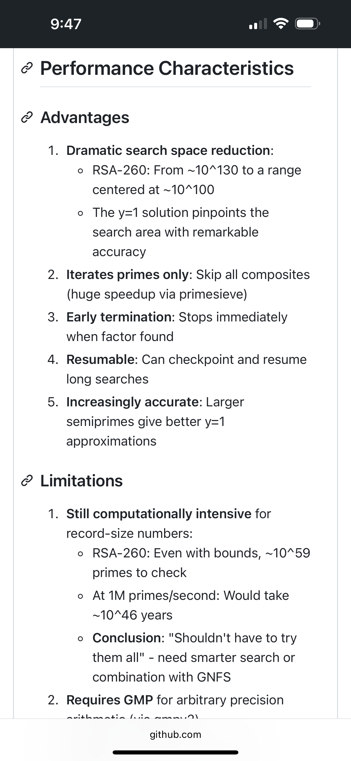Tap the Wi-Fi status icon
Viewport: 351px width, 761px height.
pos(281,24)
